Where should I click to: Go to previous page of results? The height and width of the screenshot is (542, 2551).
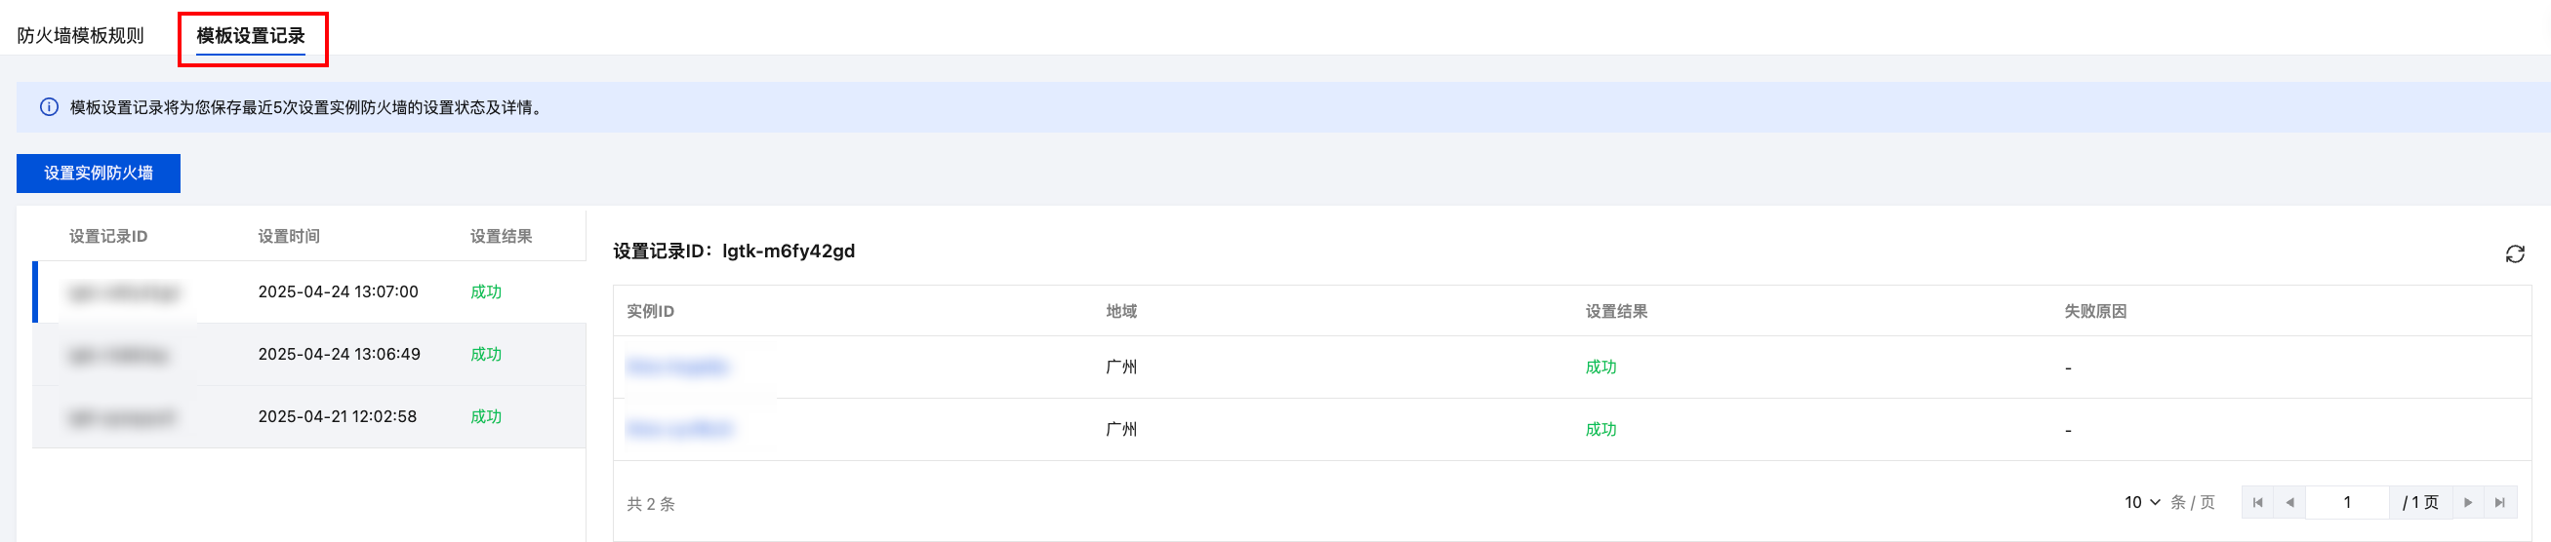click(x=2289, y=502)
